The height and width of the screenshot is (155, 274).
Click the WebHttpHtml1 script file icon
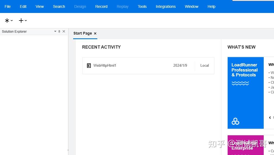(89, 66)
